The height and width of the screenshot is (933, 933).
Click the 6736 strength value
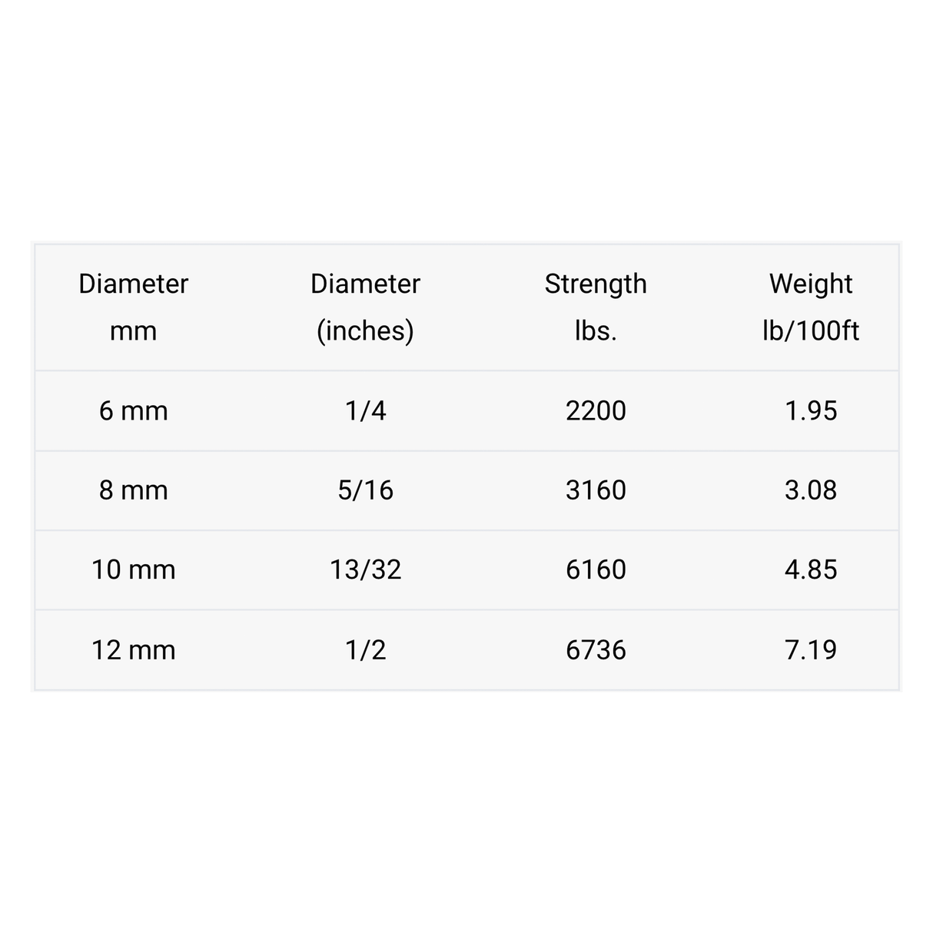596,650
